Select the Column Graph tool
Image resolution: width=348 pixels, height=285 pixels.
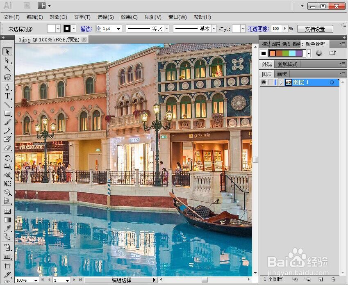coord(7,256)
